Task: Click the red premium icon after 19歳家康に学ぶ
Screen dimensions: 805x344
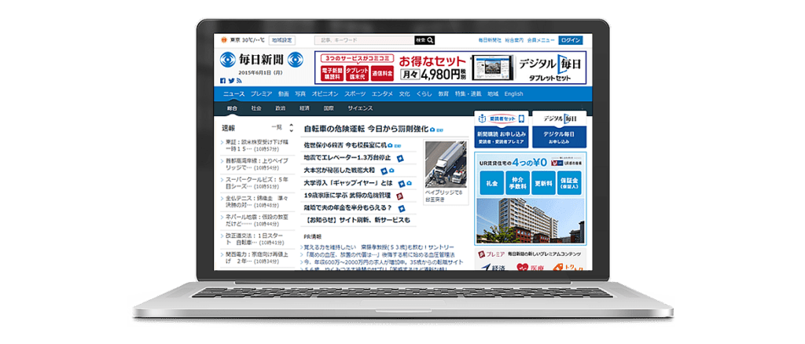Action: [x=399, y=196]
